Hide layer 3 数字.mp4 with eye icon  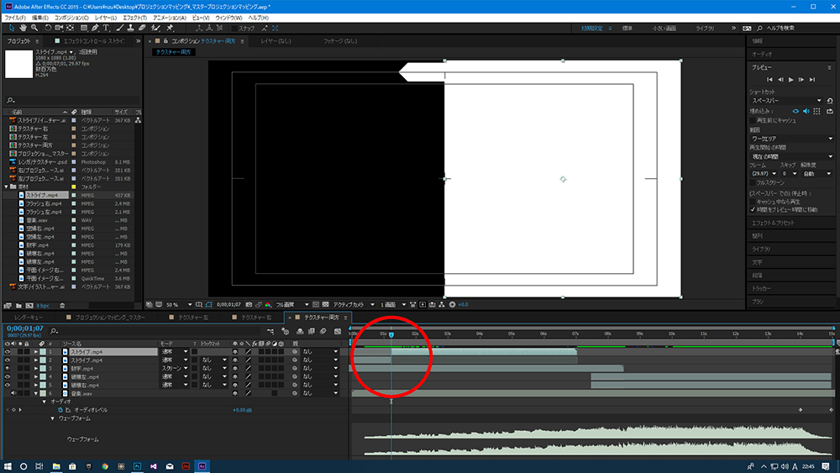(8, 368)
